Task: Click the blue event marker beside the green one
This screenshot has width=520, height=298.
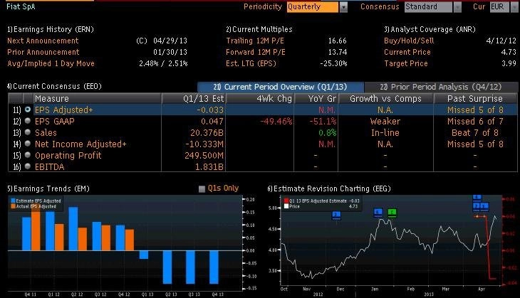Action: [x=378, y=212]
